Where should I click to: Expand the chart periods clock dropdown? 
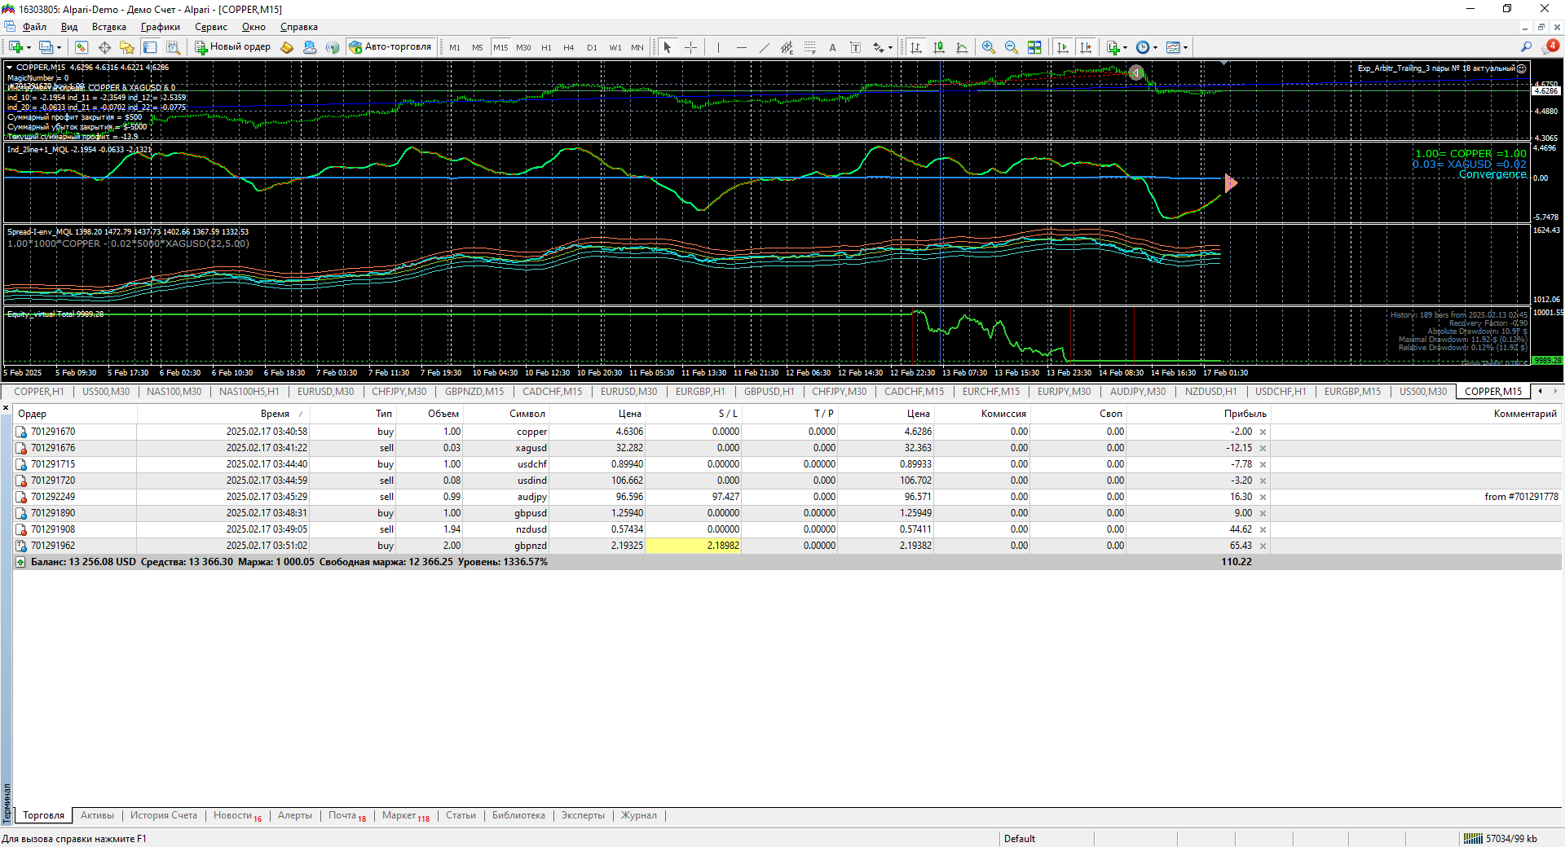[x=1155, y=47]
